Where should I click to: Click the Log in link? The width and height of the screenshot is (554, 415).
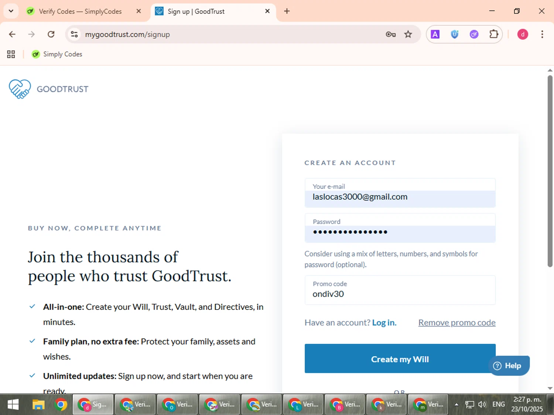point(384,322)
